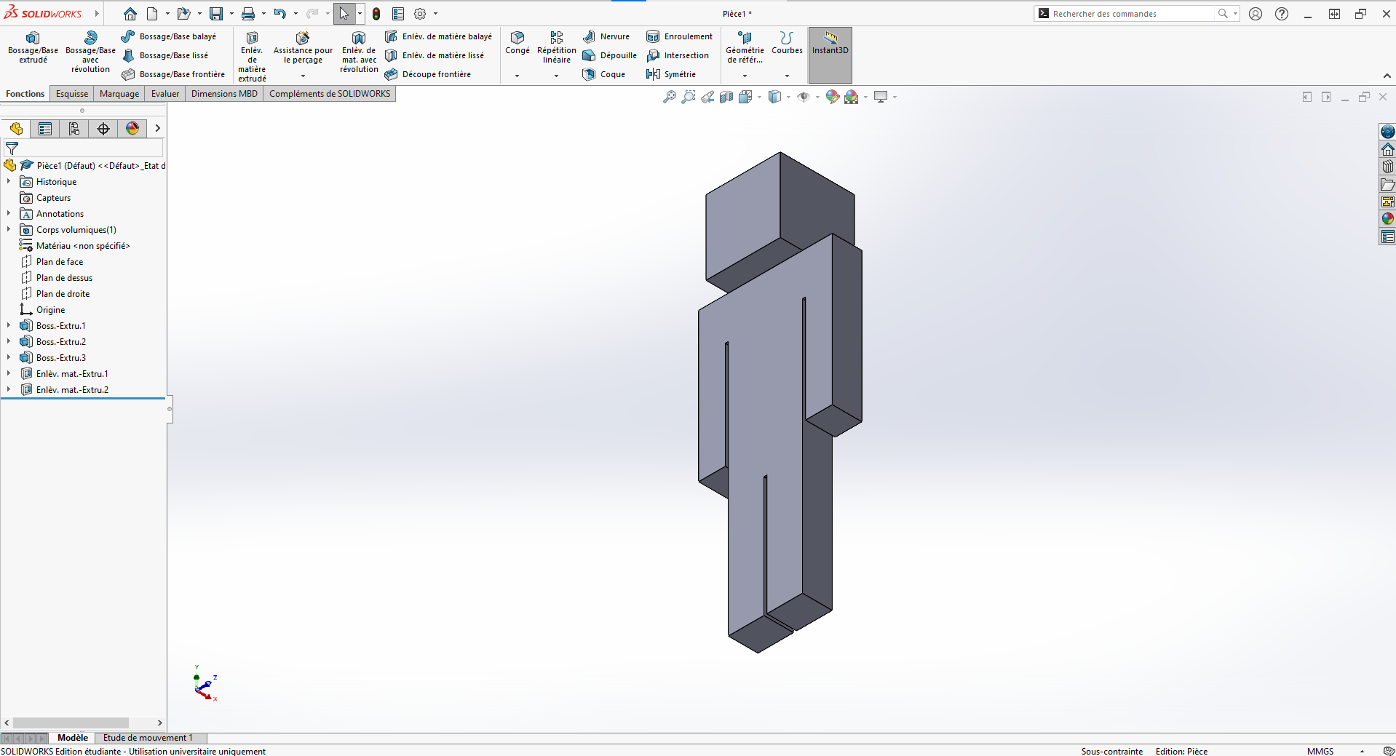The height and width of the screenshot is (756, 1396).
Task: Select the Dépouille tool
Action: pos(610,55)
